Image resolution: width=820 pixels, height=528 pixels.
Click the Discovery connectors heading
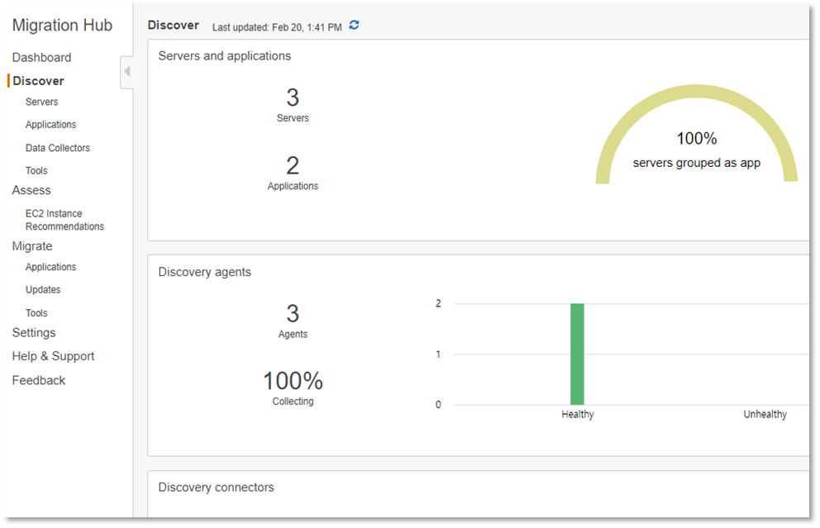(x=217, y=488)
